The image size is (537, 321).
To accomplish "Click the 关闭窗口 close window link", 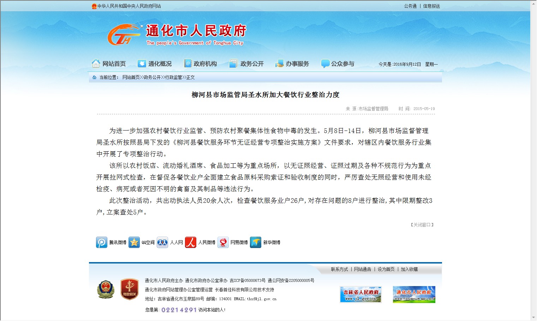I will pos(422,225).
